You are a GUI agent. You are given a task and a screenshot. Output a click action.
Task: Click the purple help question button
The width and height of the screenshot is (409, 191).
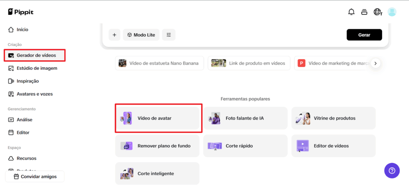391,171
